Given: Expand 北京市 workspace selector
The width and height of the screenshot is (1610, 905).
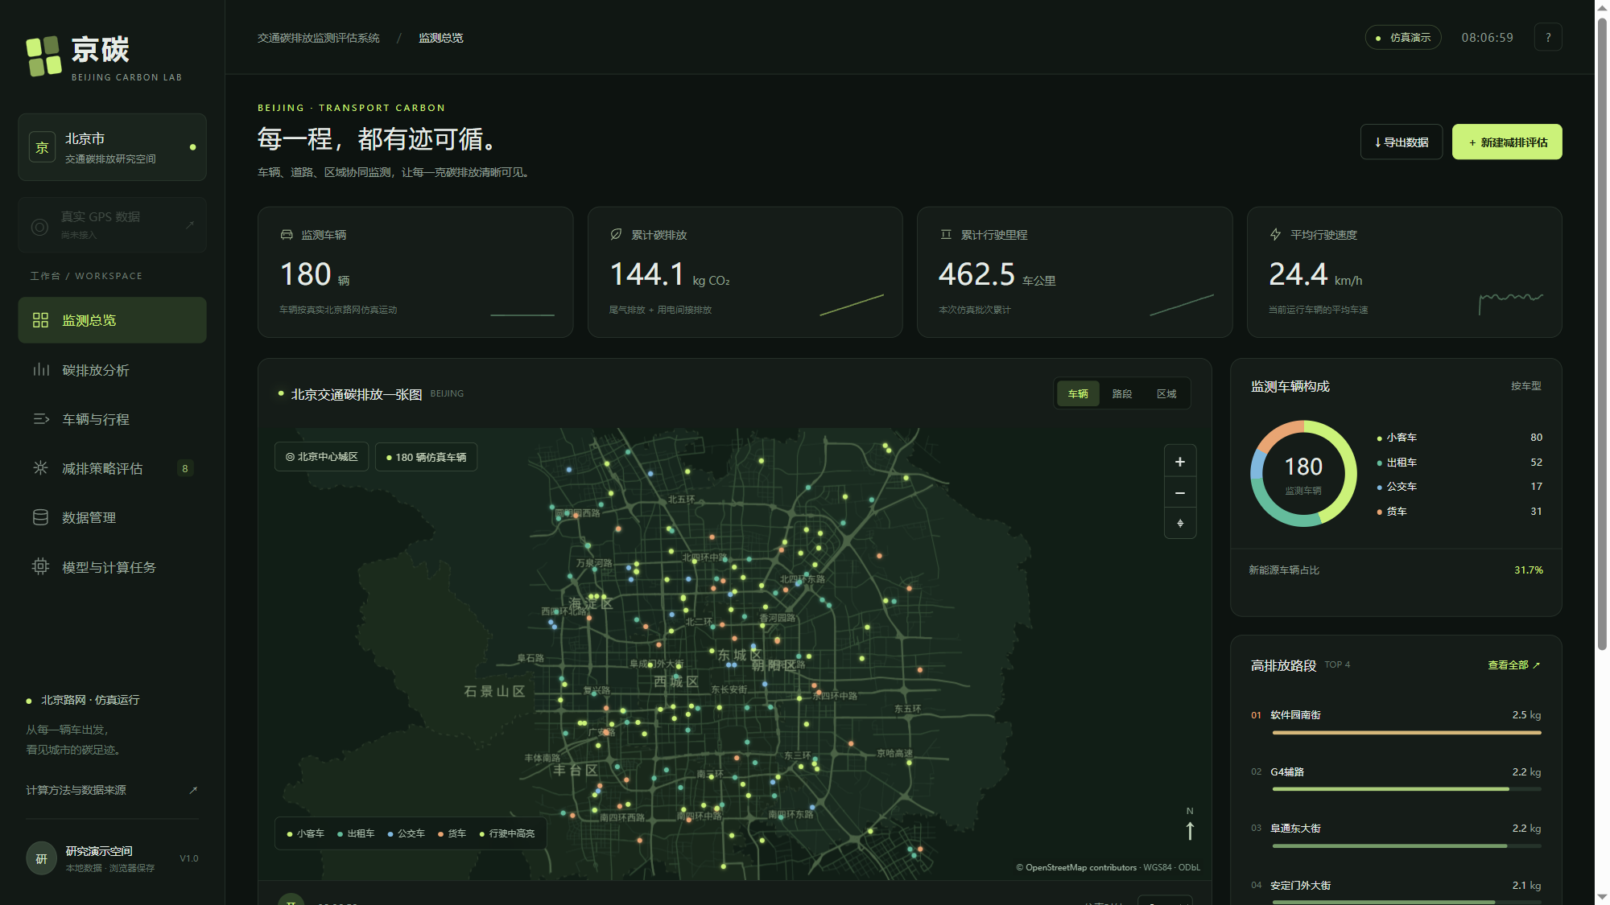Looking at the screenshot, I should tap(112, 147).
